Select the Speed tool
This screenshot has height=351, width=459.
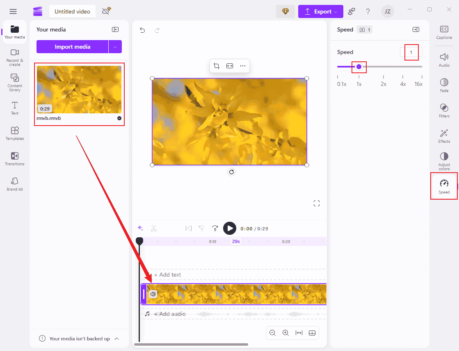coord(444,186)
